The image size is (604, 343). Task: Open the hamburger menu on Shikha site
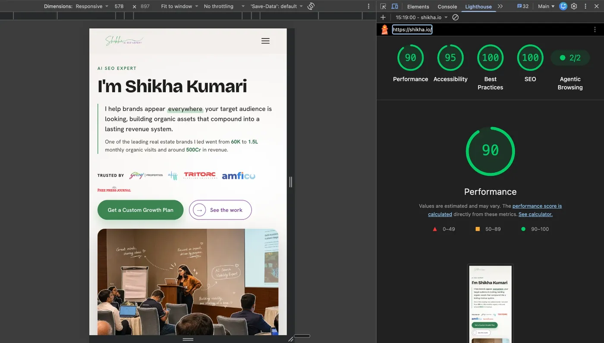265,41
